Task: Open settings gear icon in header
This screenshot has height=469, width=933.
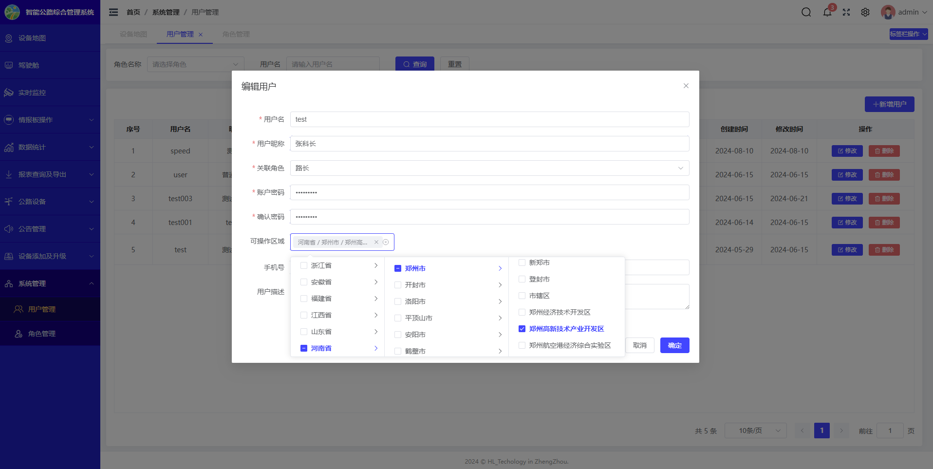Action: 865,12
